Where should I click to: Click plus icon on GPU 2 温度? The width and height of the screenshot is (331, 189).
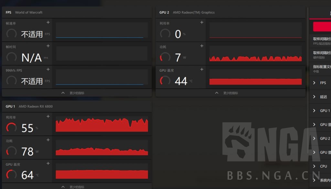(x=202, y=69)
